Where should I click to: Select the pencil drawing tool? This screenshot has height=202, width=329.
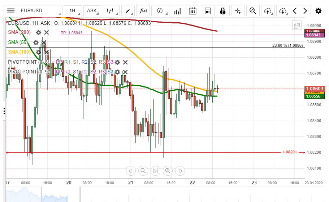(x=128, y=11)
